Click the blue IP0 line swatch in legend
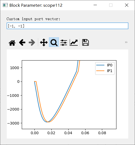This screenshot has width=135, height=145. tap(100, 65)
